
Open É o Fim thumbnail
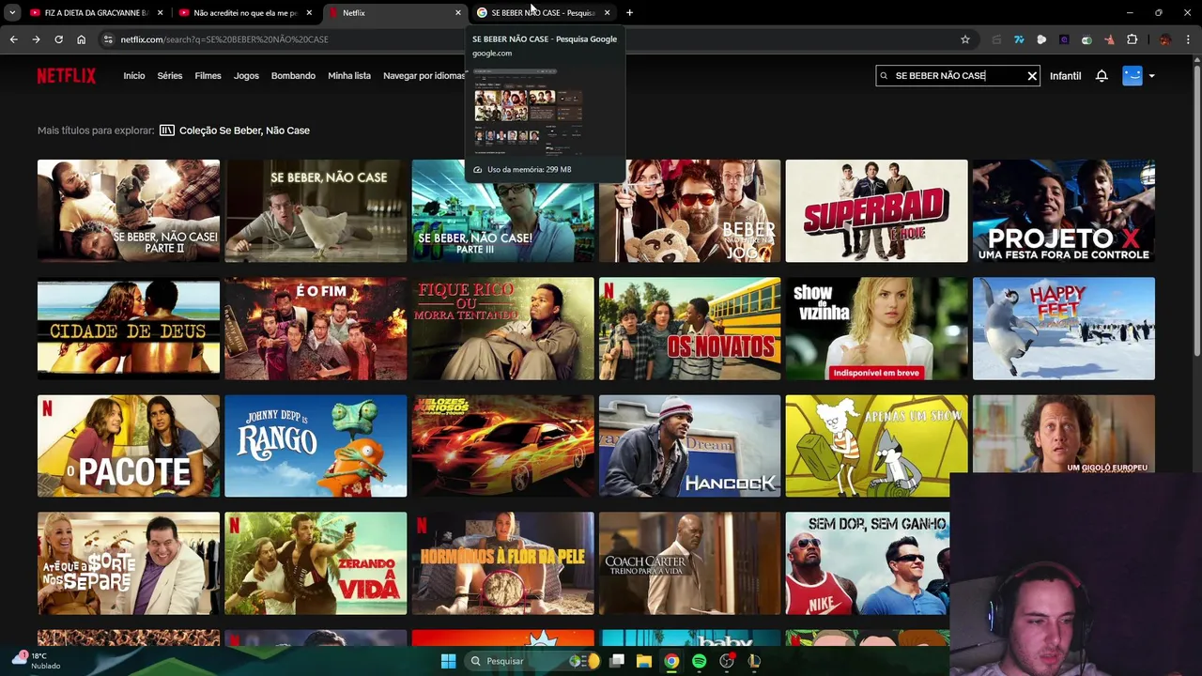tap(316, 329)
